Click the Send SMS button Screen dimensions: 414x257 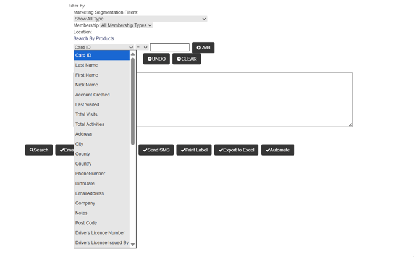(156, 150)
